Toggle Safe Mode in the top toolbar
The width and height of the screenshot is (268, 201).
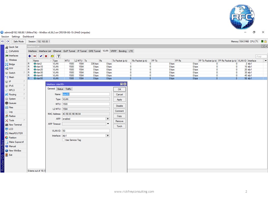pyautogui.click(x=18, y=41)
